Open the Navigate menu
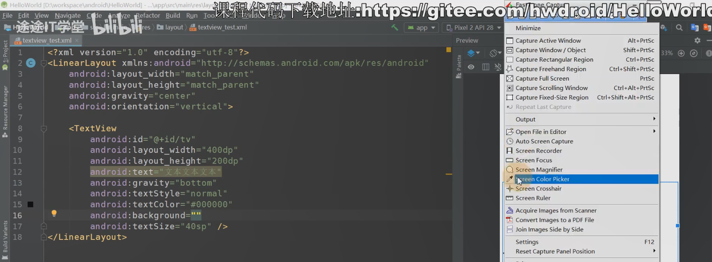The width and height of the screenshot is (712, 262). coord(68,16)
